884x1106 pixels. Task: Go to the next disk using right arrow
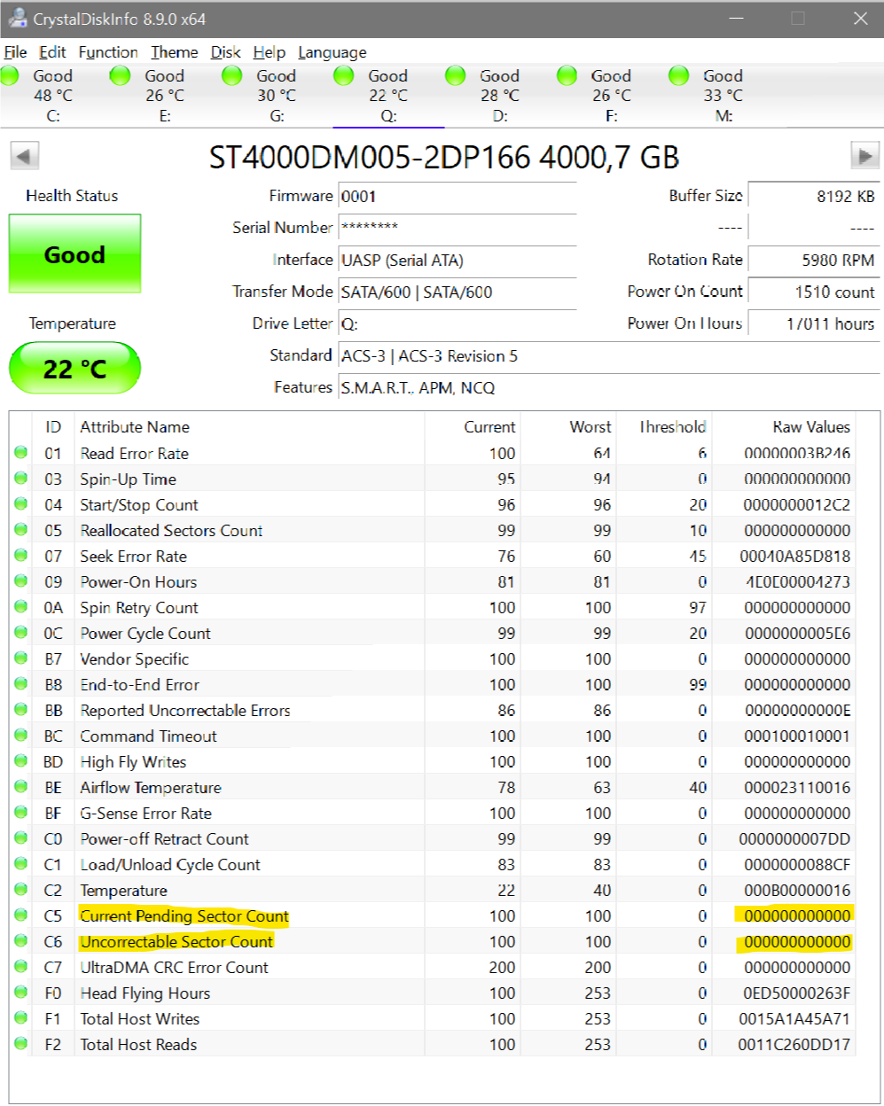(864, 156)
